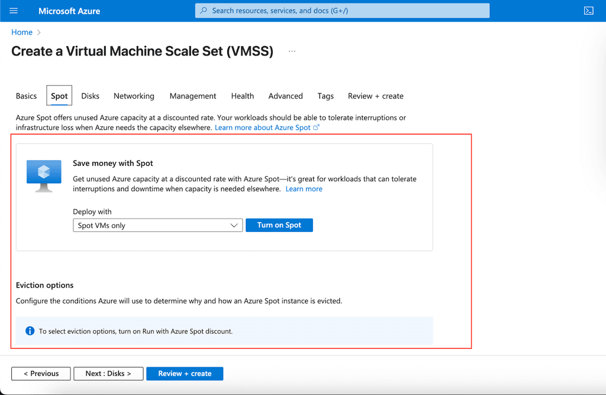Open the Networking tab

coord(134,96)
